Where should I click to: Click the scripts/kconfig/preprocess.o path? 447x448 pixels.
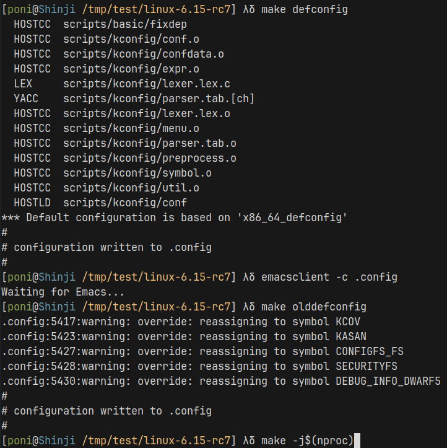[x=149, y=158]
